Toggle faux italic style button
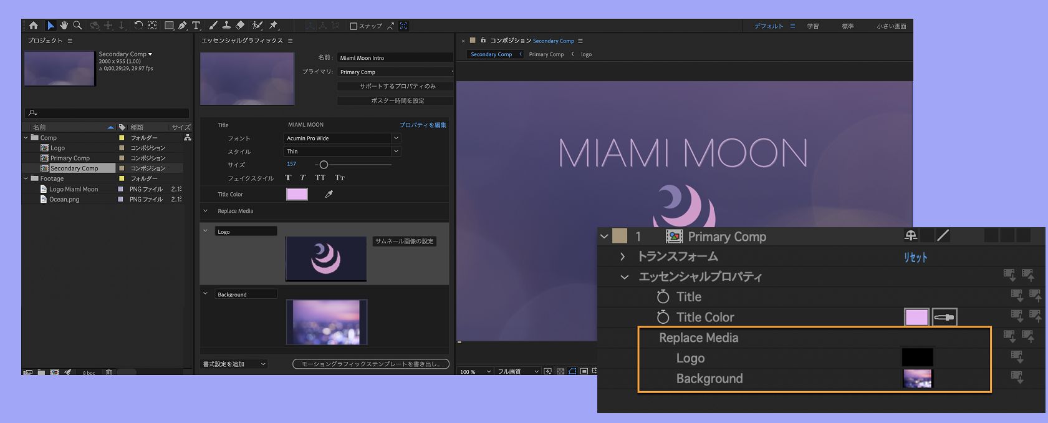The image size is (1048, 423). click(x=302, y=178)
